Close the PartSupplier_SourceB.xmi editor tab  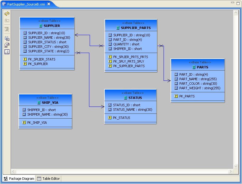click(x=48, y=4)
